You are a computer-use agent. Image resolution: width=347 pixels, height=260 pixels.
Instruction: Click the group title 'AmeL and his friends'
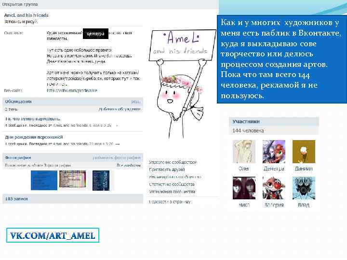27,15
